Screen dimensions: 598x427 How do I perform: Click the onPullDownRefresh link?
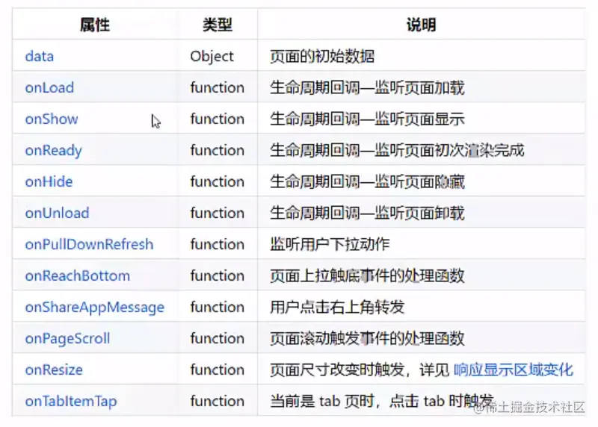(x=89, y=244)
